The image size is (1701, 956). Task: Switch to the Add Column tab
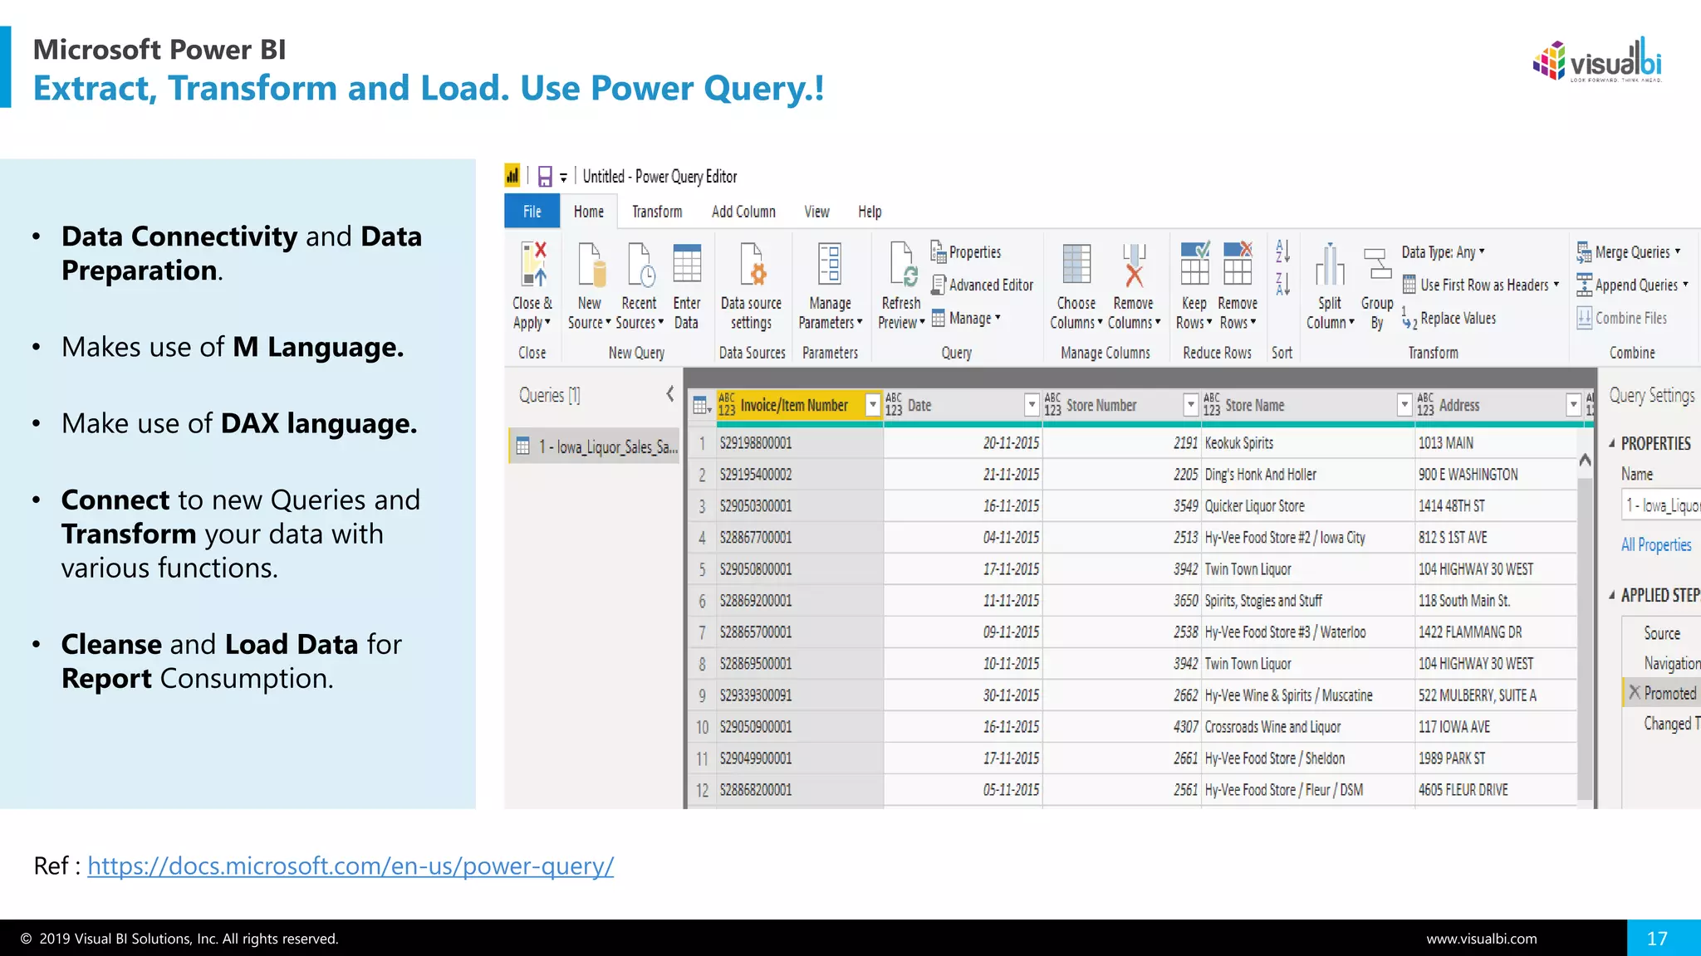(743, 212)
